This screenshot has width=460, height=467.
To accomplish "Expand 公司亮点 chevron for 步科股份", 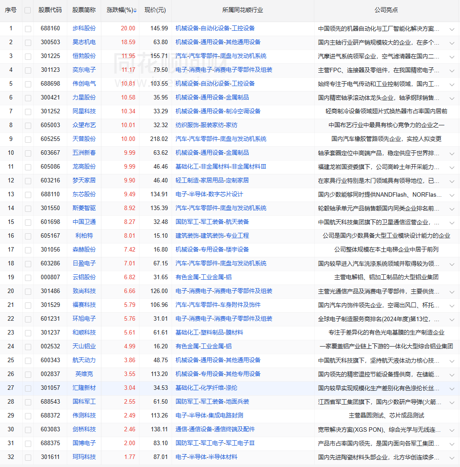I will (x=452, y=29).
